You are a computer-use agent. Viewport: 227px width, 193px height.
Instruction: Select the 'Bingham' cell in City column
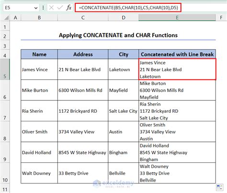(124, 152)
